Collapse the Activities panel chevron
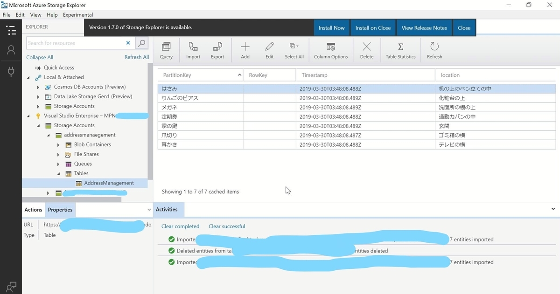 [x=553, y=209]
